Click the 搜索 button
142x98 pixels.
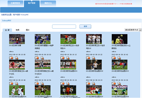pos(85,27)
